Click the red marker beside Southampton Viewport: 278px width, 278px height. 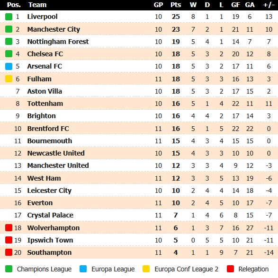point(9,252)
